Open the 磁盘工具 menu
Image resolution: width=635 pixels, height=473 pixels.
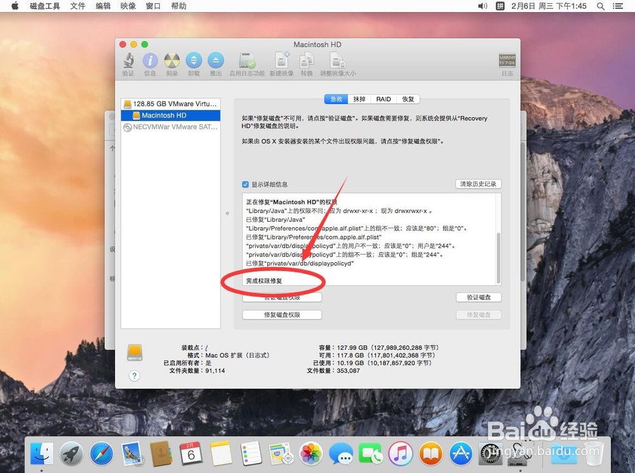(45, 6)
